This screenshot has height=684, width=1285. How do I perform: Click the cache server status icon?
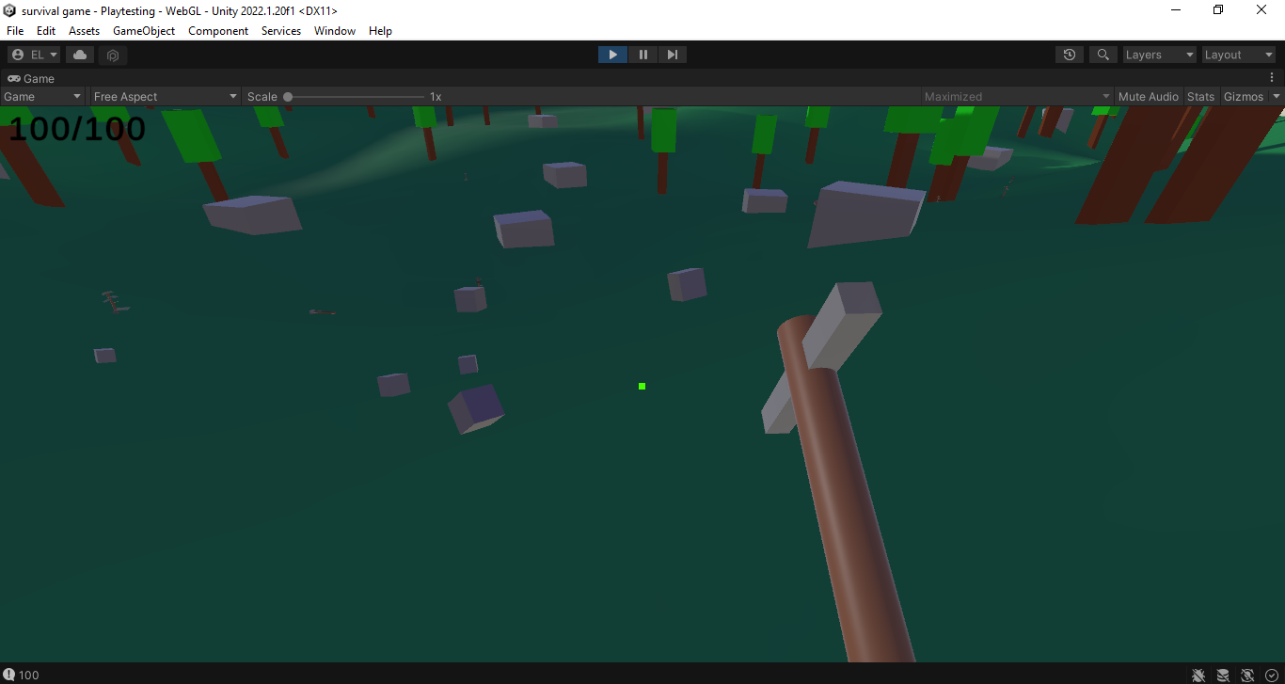pos(1224,675)
